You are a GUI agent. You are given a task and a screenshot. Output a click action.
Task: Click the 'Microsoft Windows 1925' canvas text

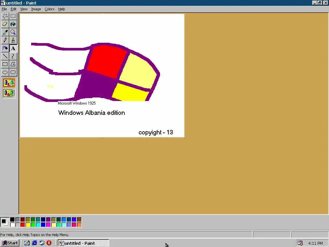tap(76, 103)
